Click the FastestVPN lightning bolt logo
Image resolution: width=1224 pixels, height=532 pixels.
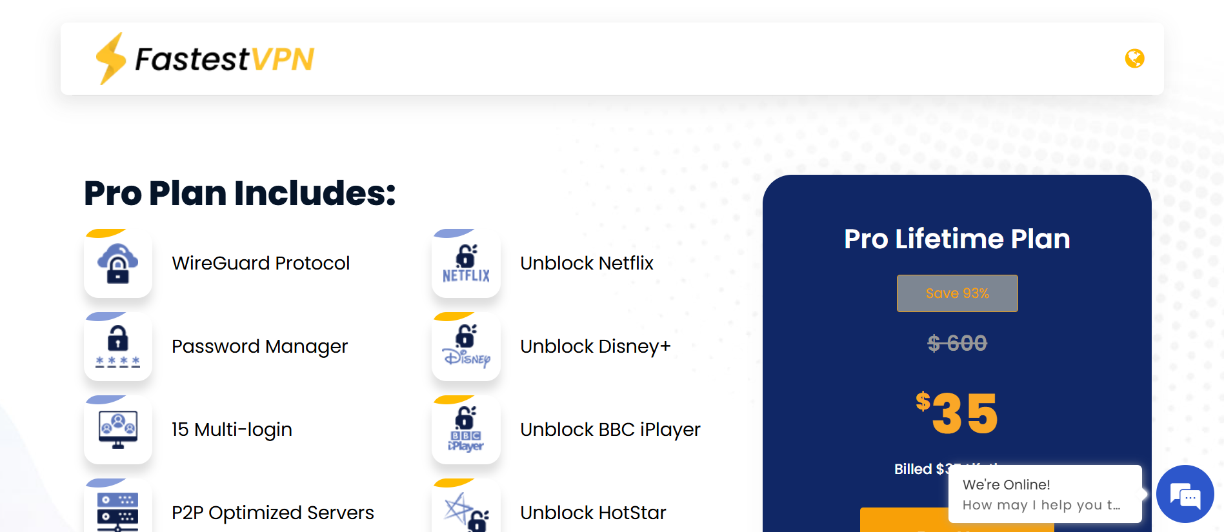tap(110, 59)
